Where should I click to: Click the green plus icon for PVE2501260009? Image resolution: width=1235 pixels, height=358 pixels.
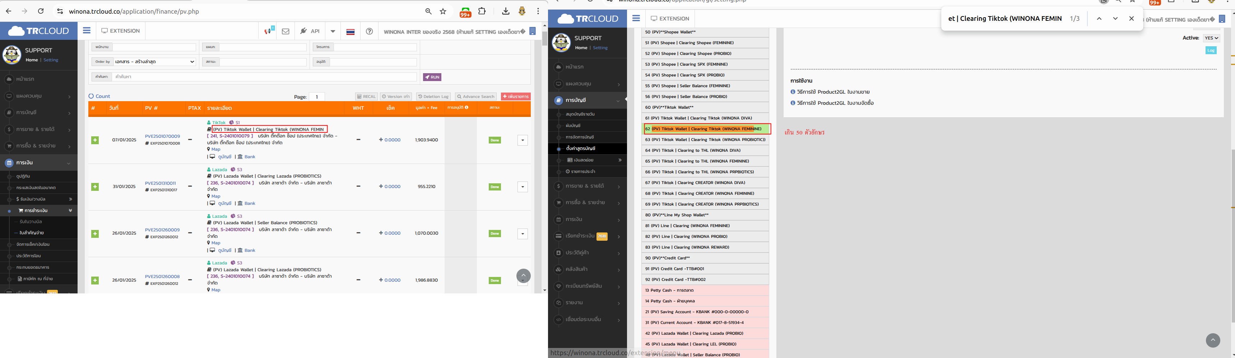click(95, 234)
